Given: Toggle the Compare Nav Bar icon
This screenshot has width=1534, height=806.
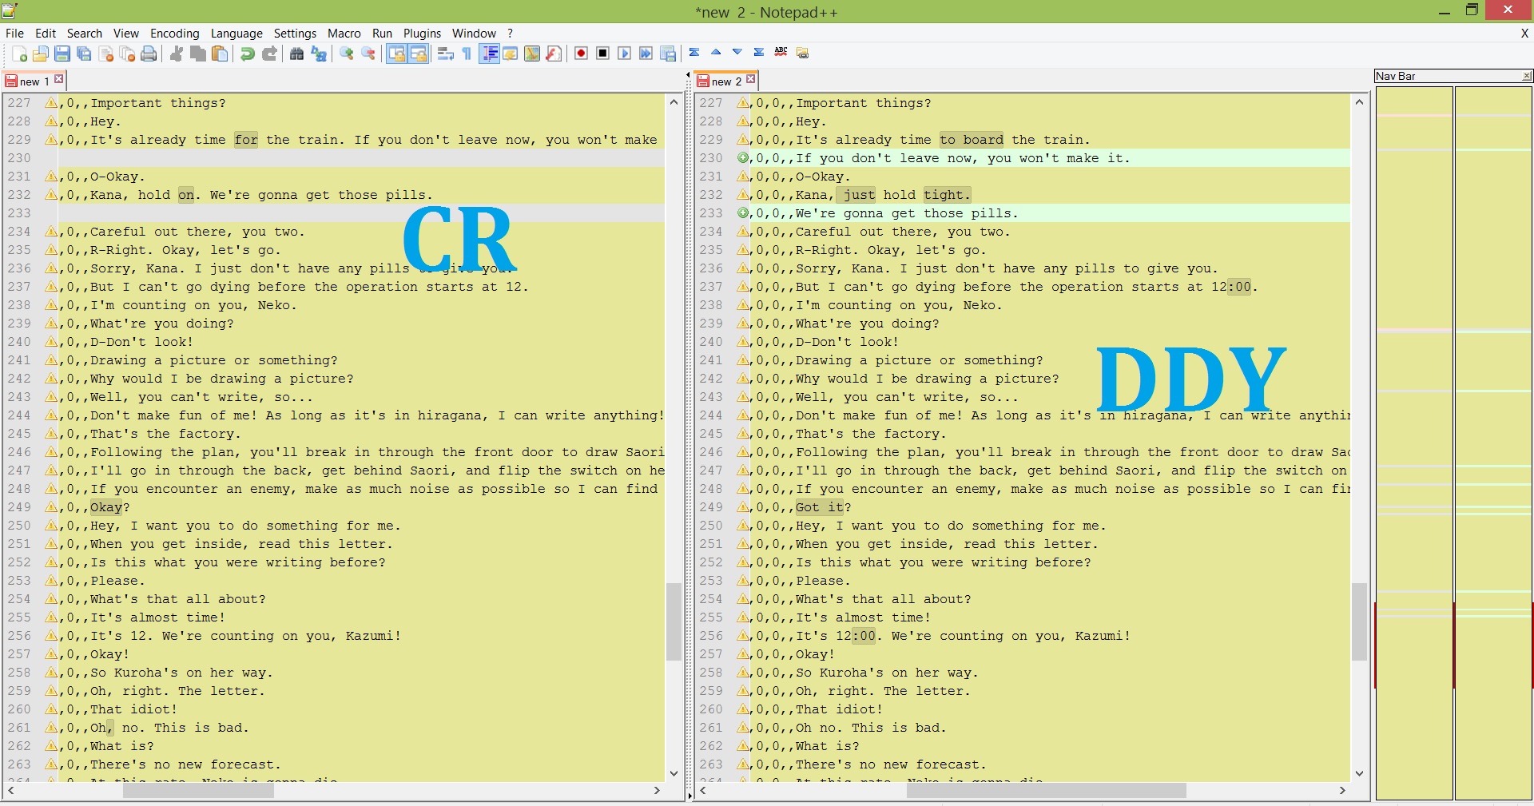Looking at the screenshot, I should [x=803, y=53].
